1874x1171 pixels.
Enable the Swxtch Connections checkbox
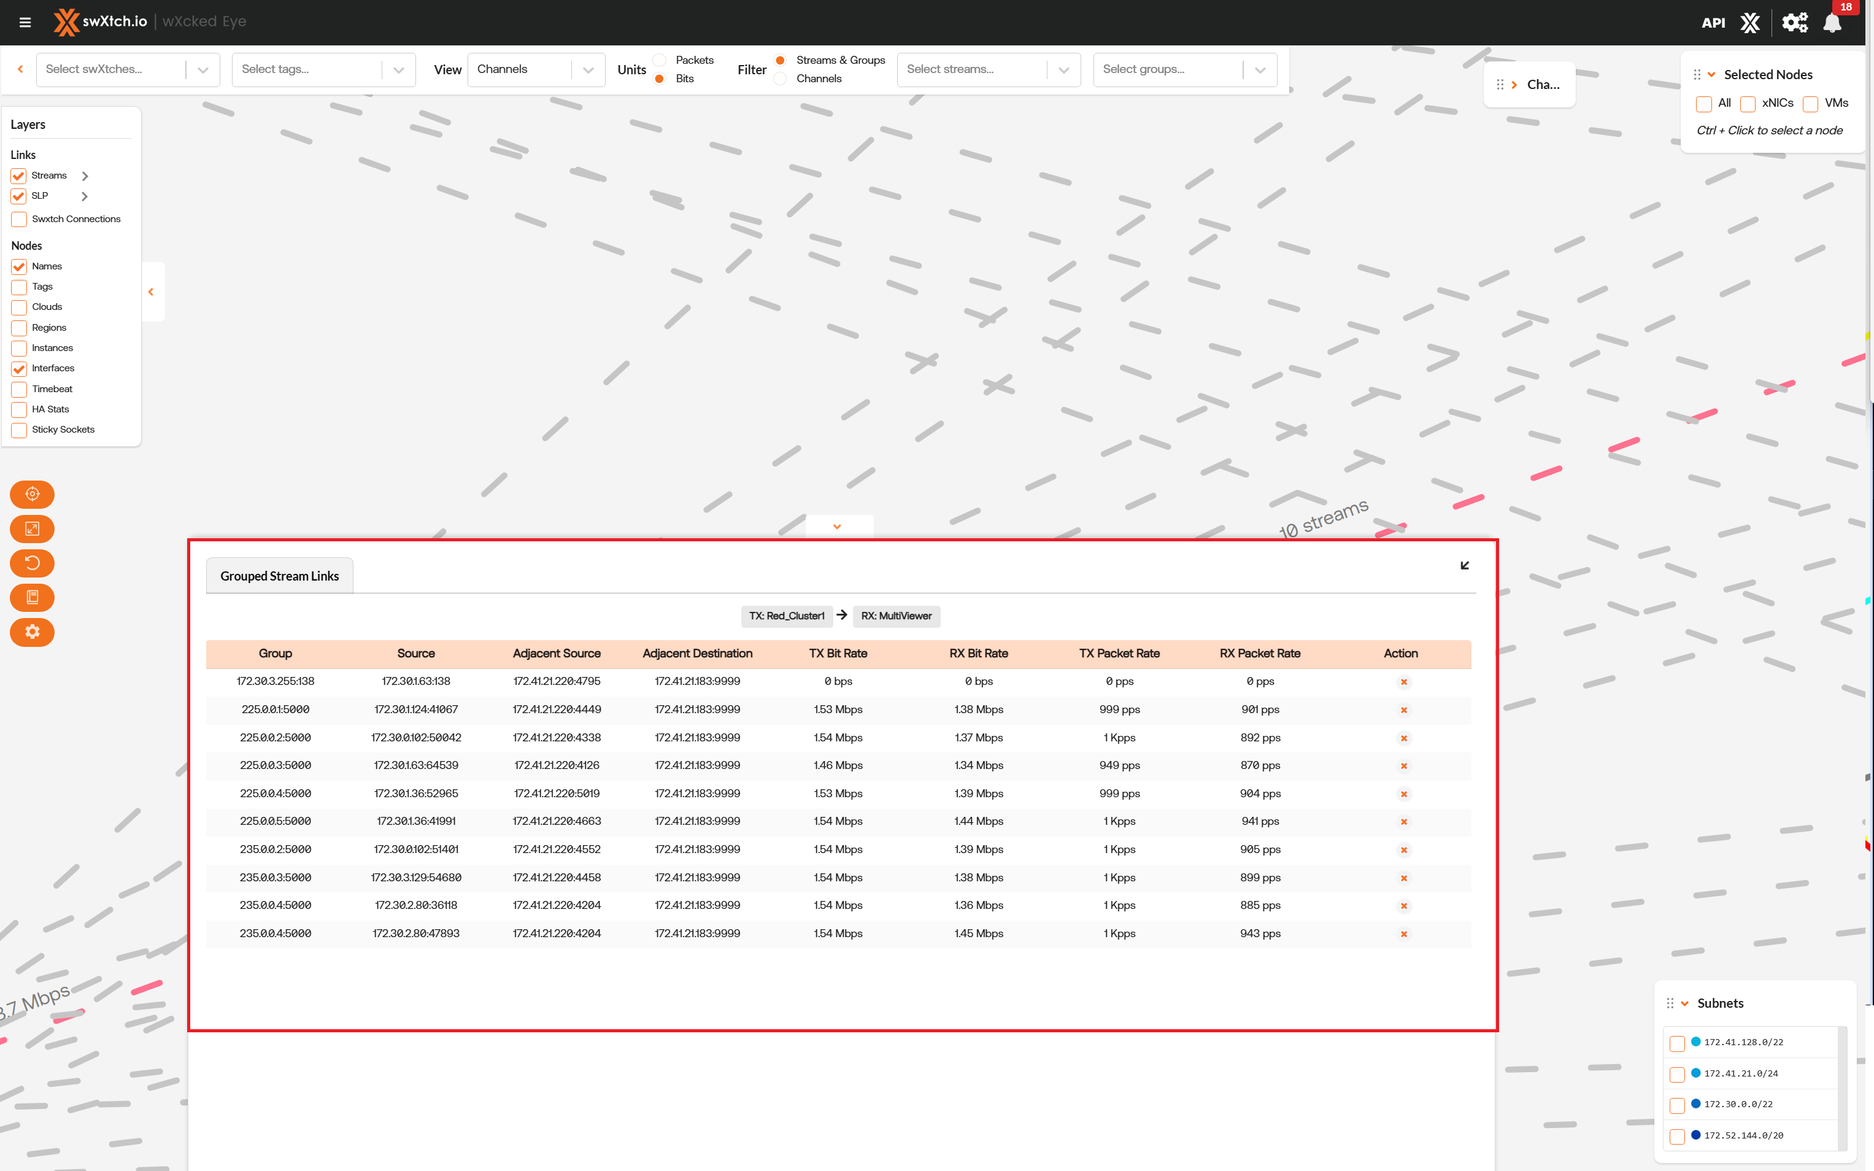(x=20, y=219)
